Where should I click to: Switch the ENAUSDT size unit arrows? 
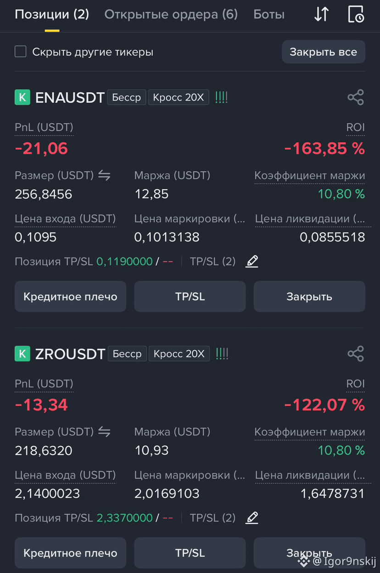pyautogui.click(x=104, y=175)
